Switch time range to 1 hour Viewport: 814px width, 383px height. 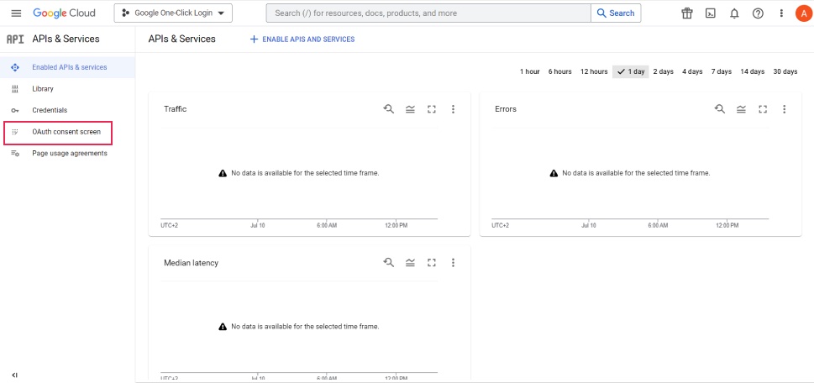529,71
